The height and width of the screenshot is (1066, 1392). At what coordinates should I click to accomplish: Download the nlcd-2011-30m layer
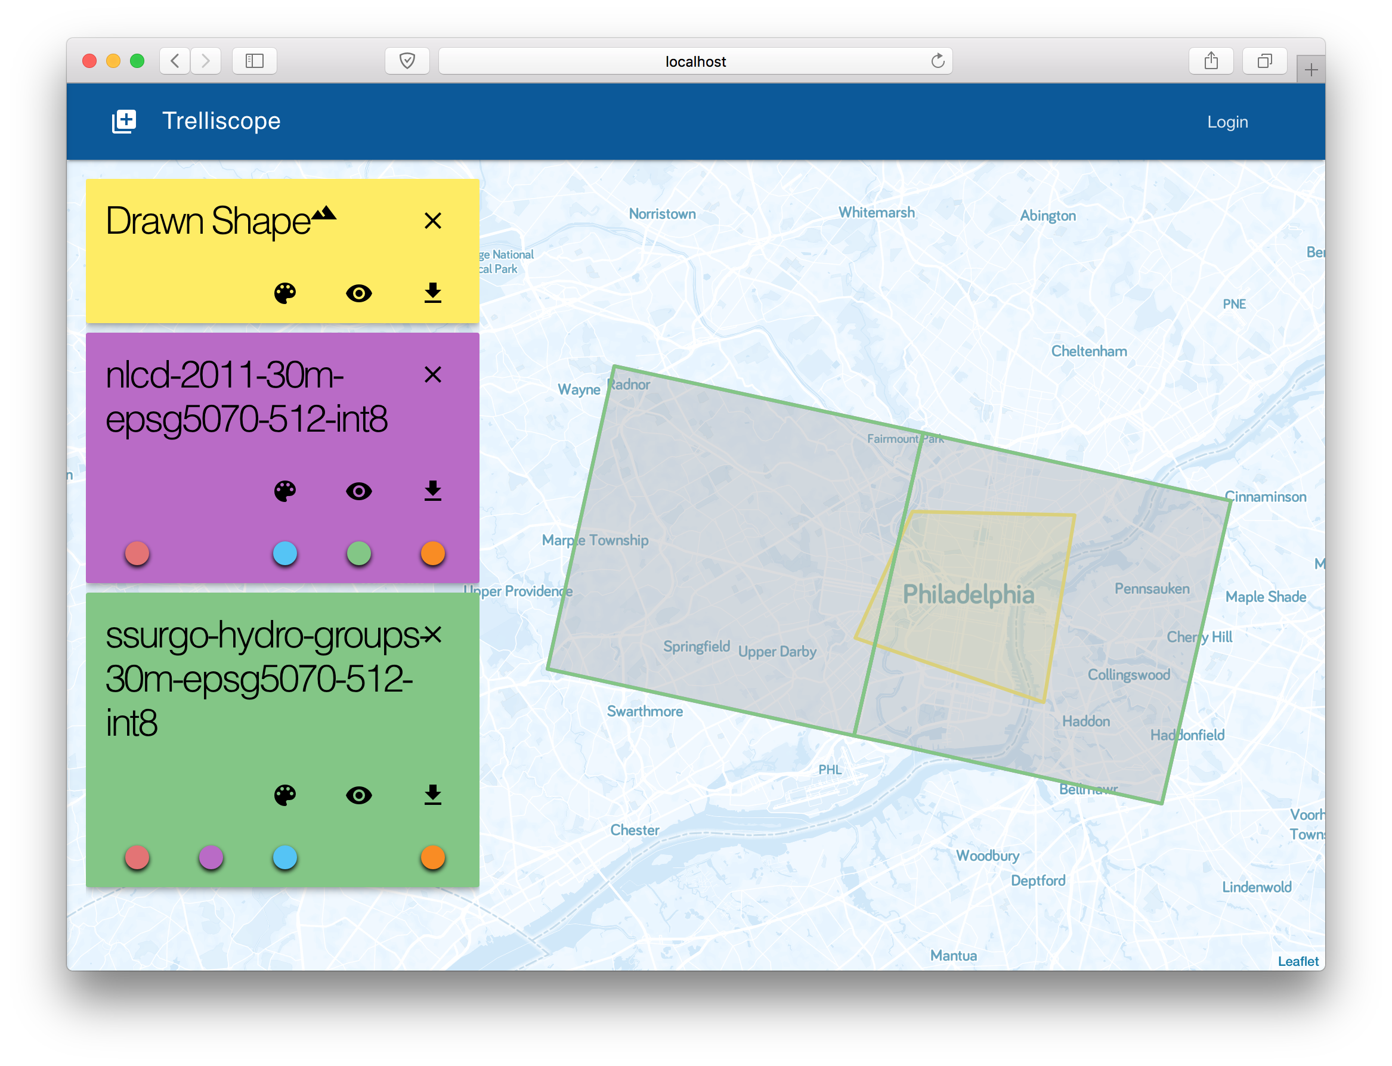(433, 491)
